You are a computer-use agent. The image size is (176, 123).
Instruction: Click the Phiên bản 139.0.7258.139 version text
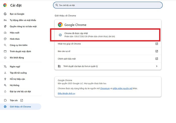click(90, 36)
